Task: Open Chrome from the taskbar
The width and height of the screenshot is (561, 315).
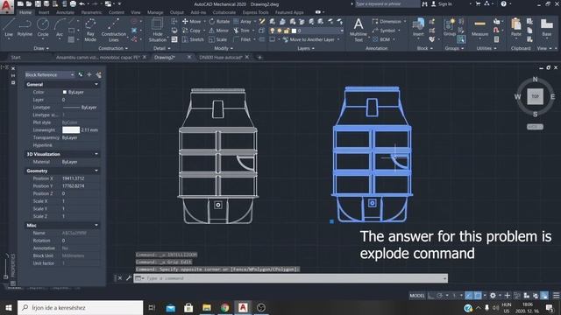Action: click(x=224, y=307)
